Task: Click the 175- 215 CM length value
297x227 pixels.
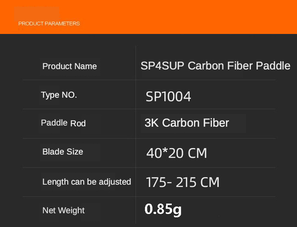Action: [x=183, y=182]
